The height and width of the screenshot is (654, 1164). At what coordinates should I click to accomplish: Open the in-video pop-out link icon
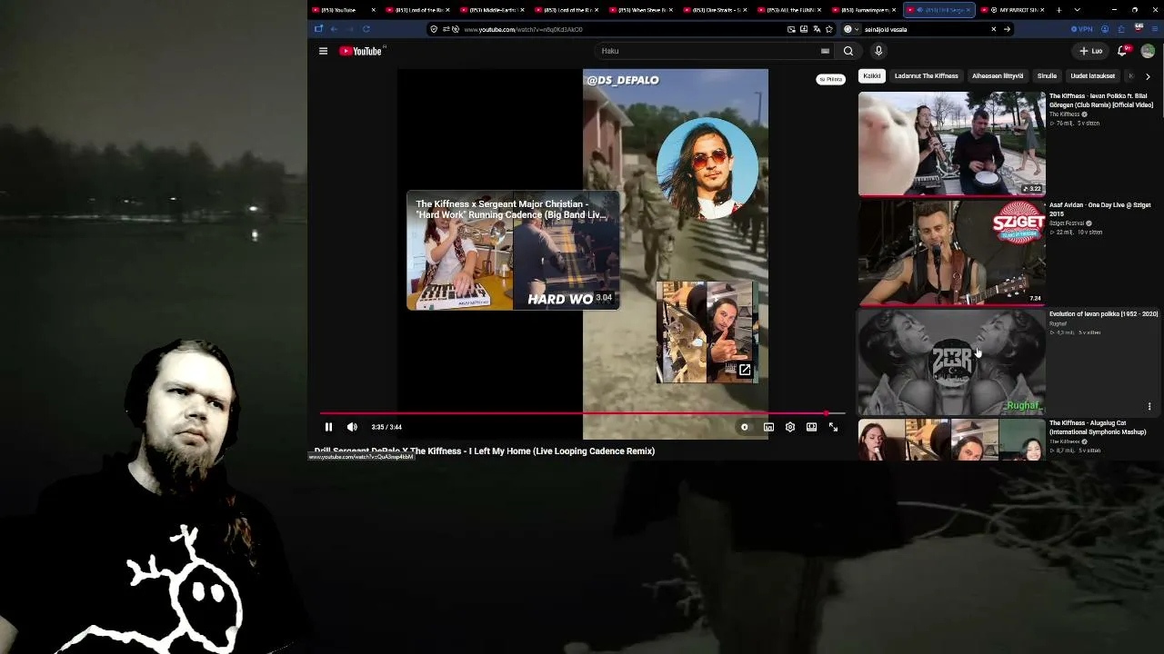[x=745, y=370]
